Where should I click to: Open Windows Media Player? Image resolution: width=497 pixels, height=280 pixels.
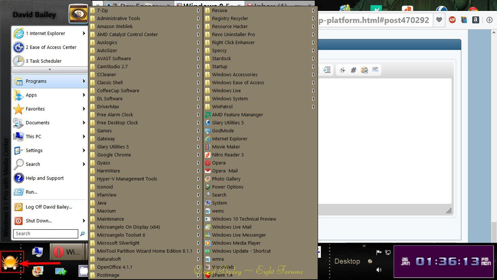tap(260, 243)
